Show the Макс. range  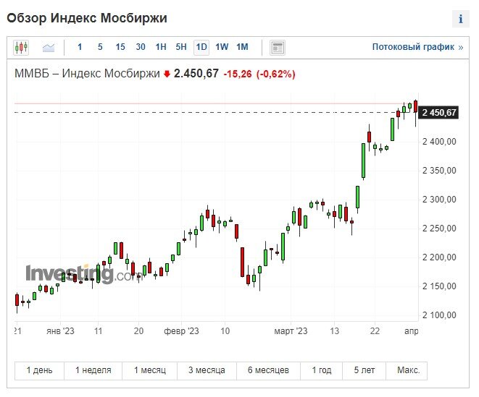tap(408, 370)
